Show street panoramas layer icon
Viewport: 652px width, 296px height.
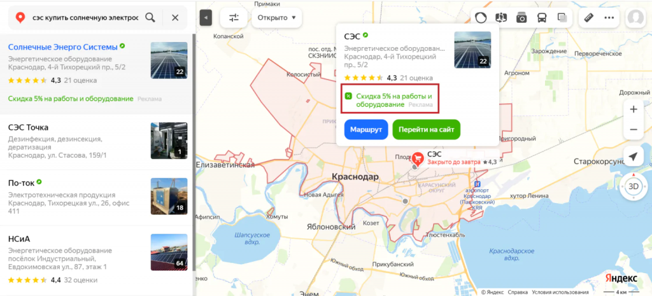tap(502, 18)
